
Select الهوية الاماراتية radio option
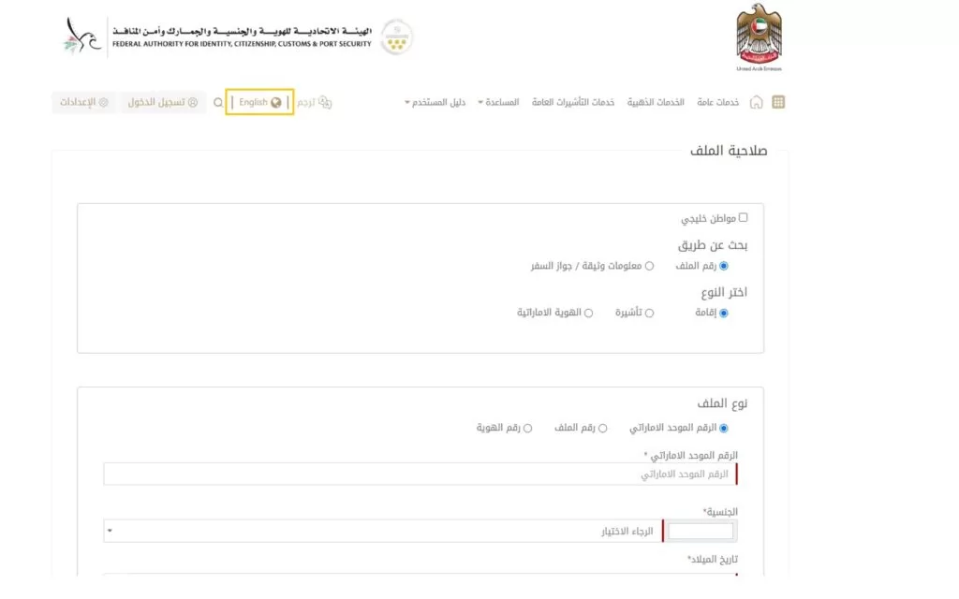tap(588, 313)
